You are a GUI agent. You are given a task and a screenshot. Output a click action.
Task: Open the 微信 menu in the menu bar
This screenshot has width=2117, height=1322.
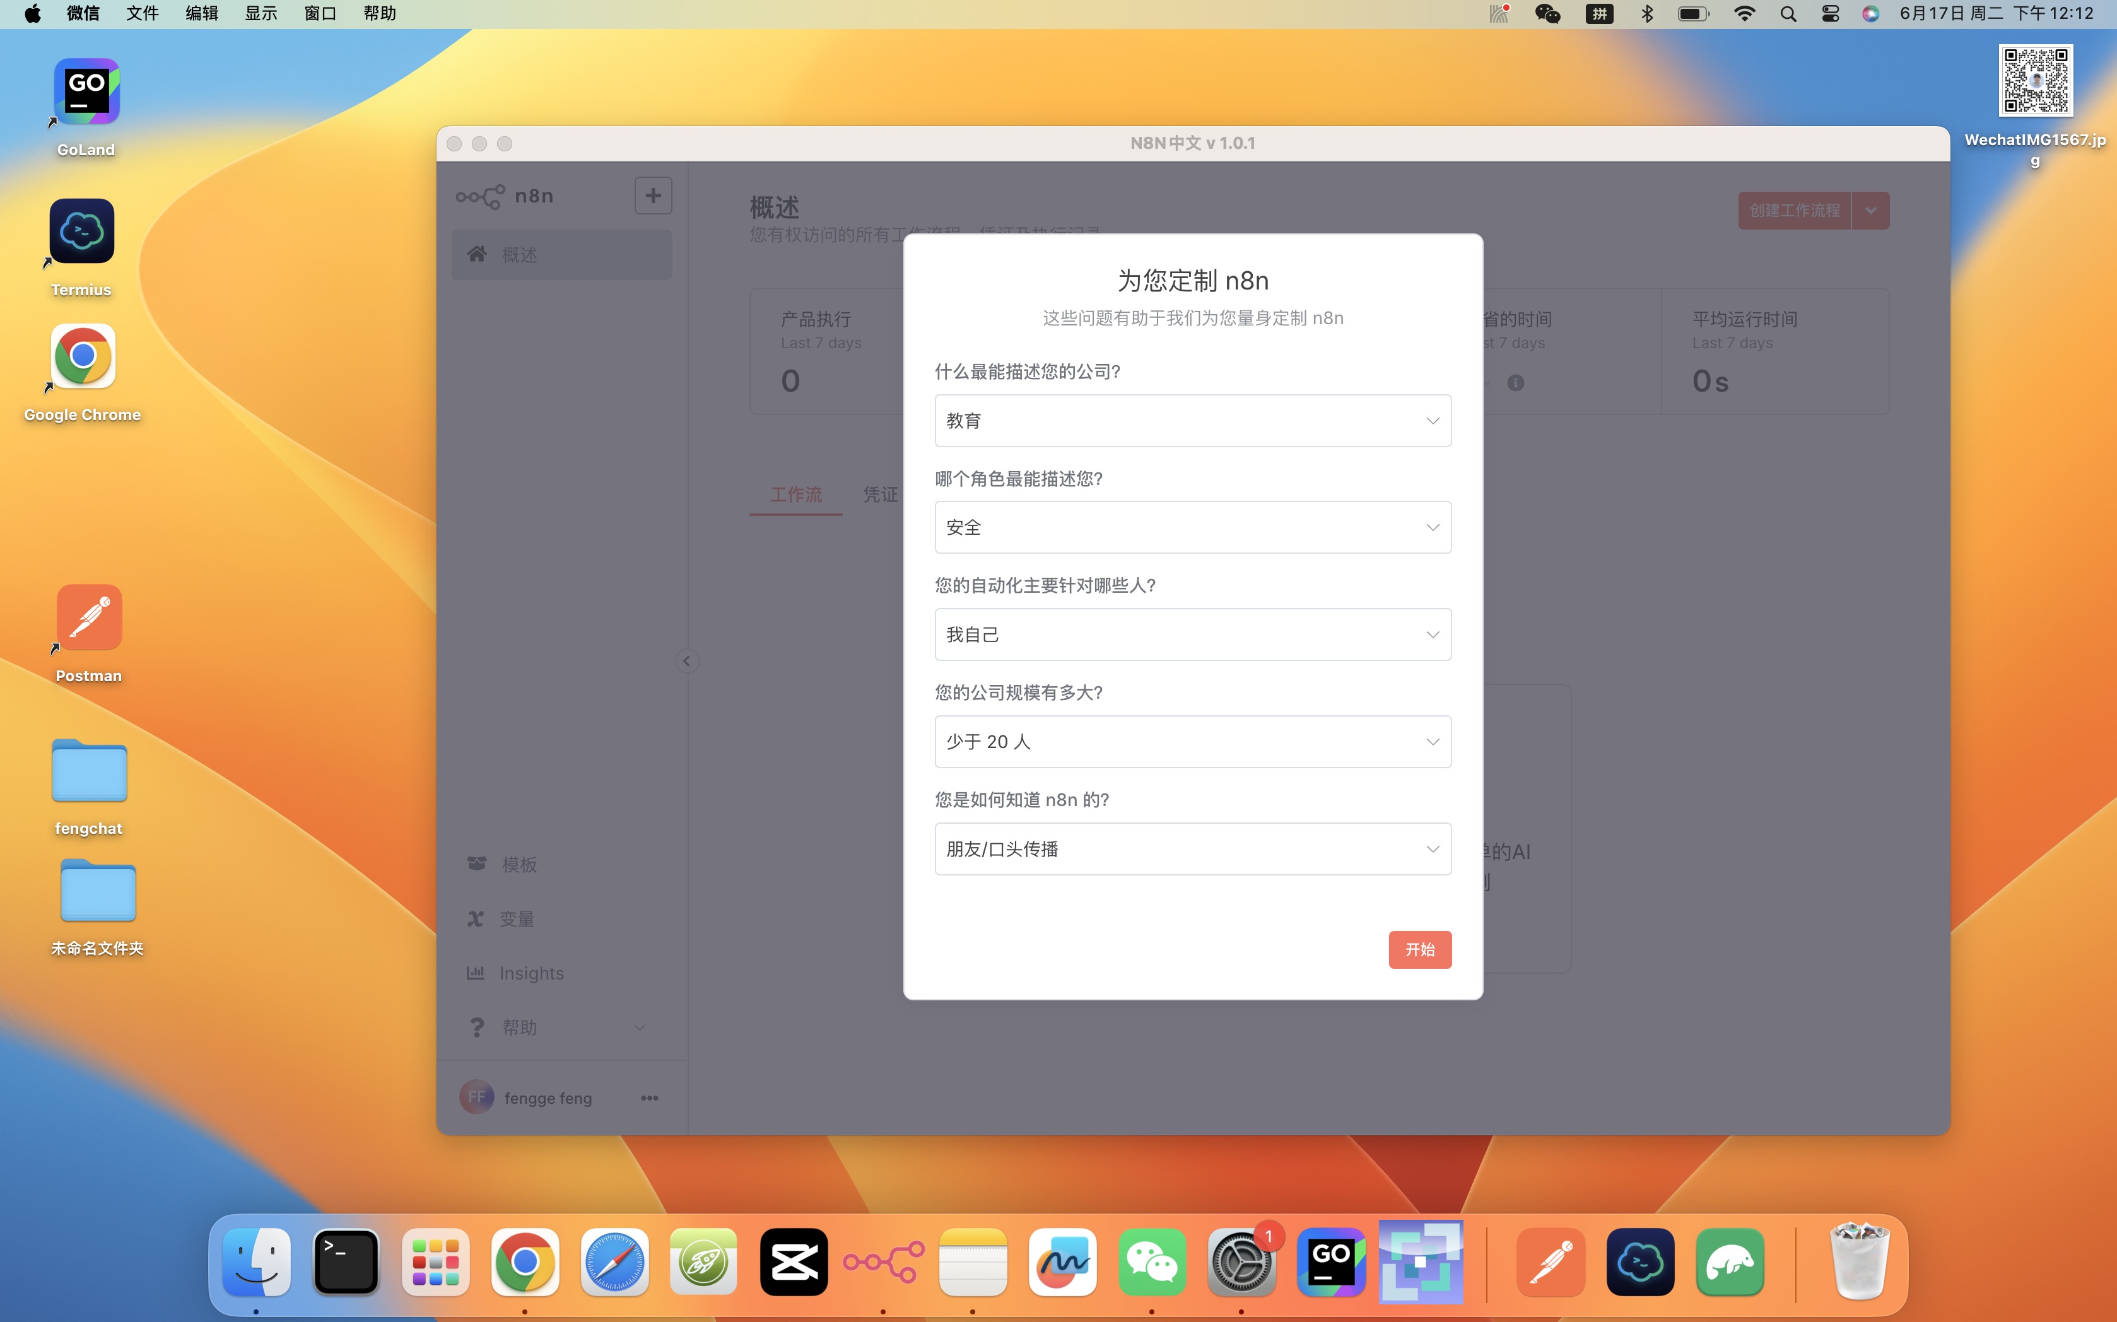click(x=83, y=13)
